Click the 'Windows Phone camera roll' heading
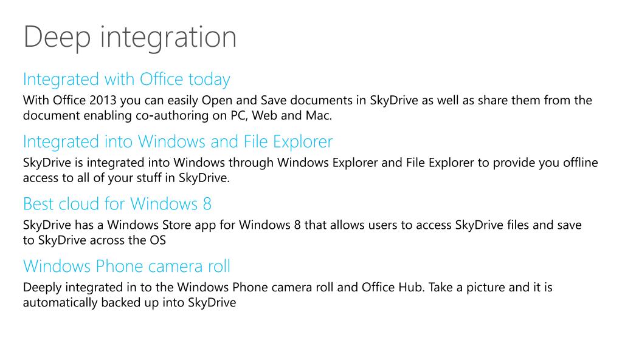Viewport: 622px width, 349px height. [126, 266]
